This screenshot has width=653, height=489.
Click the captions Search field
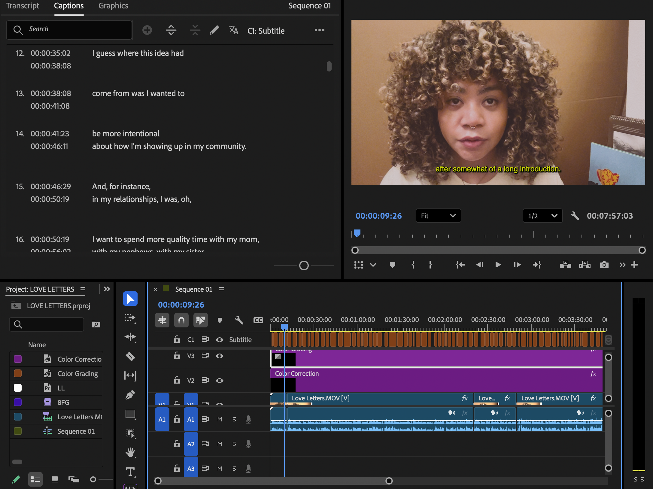(x=69, y=29)
